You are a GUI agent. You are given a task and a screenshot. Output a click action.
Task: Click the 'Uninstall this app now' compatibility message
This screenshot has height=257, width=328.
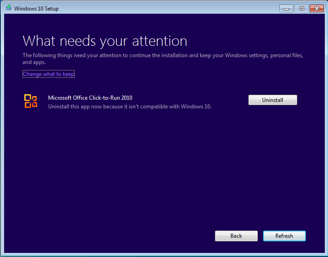(130, 107)
